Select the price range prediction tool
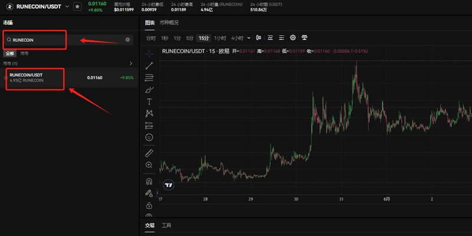Image resolution: width=472 pixels, height=236 pixels. [149, 125]
